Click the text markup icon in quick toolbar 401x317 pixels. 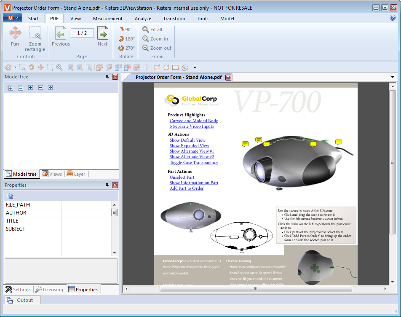[x=157, y=67]
